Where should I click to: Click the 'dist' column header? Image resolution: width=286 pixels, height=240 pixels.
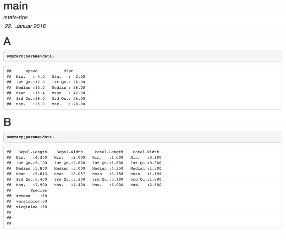tap(68, 71)
